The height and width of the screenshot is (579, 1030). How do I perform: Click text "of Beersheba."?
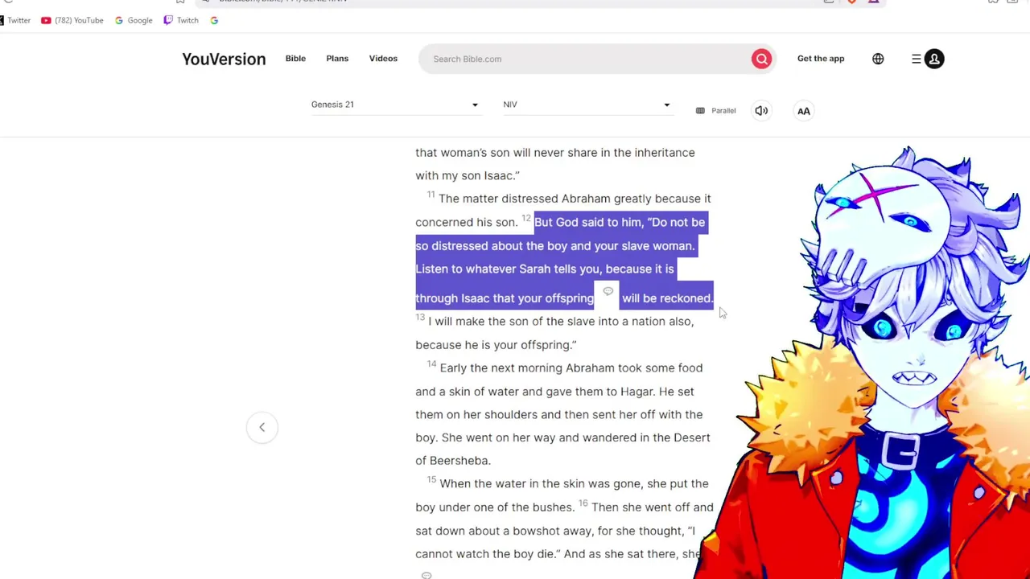point(453,461)
